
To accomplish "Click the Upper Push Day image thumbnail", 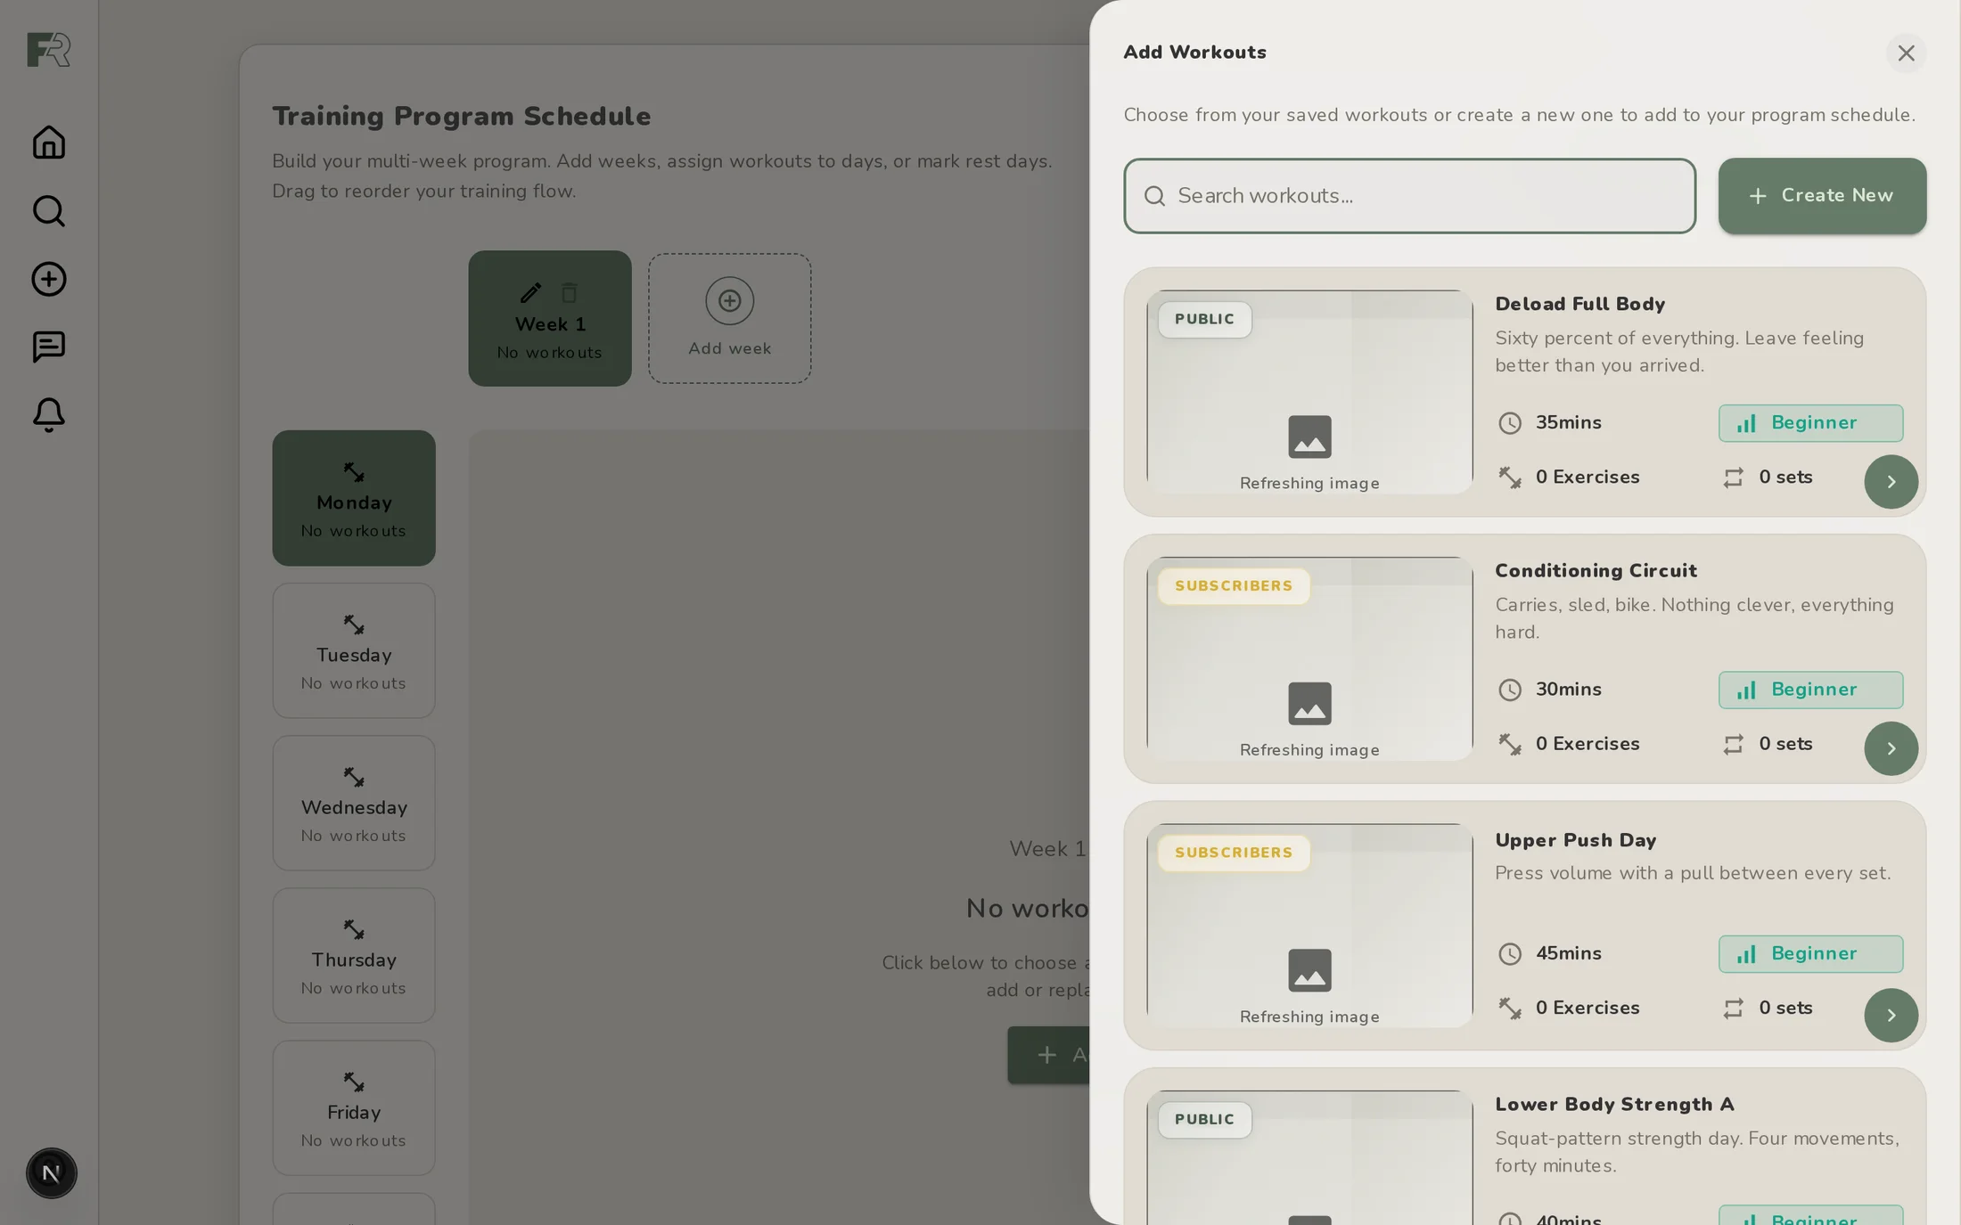I will 1309,926.
